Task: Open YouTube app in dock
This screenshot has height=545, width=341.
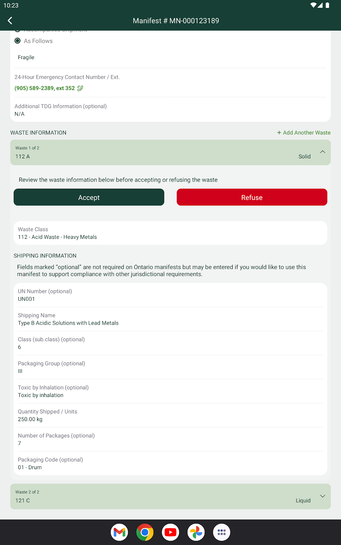Action: pos(170,532)
